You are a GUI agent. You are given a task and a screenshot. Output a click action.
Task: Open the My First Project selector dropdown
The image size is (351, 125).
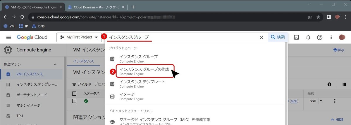(x=79, y=37)
